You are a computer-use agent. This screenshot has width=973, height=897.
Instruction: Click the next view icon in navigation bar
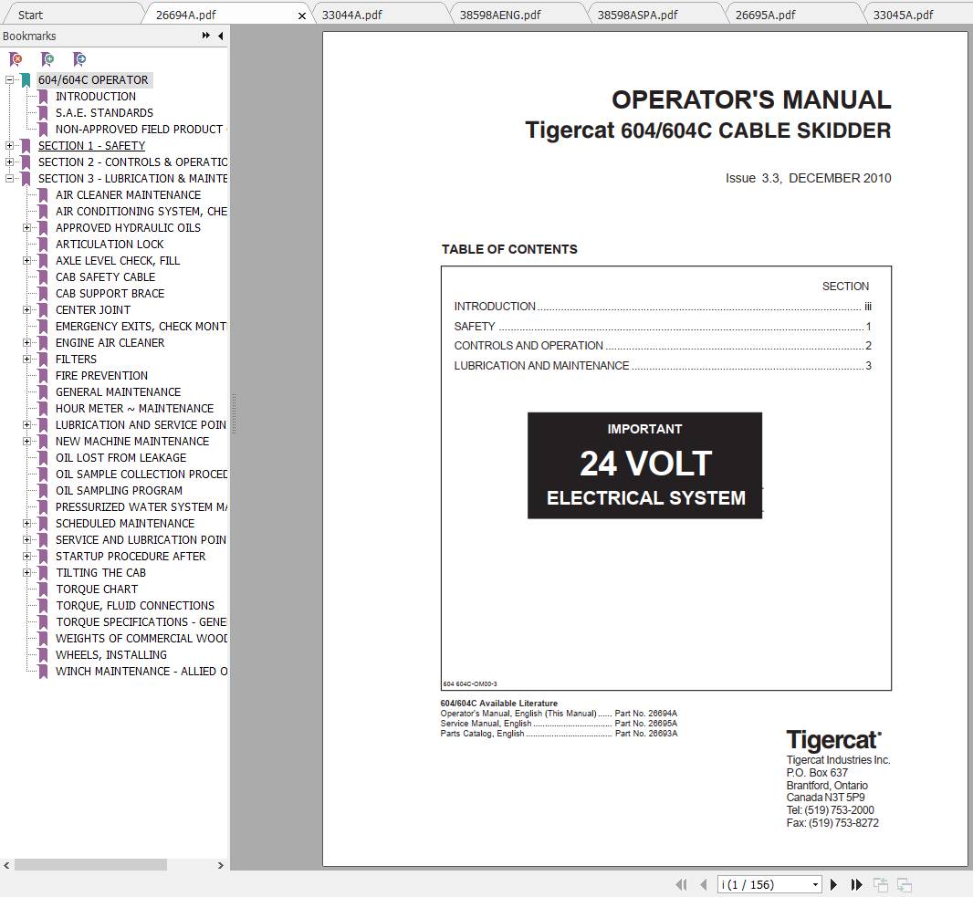tap(904, 884)
